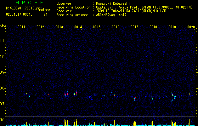Click the 0915 time marker

tap(97, 27)
